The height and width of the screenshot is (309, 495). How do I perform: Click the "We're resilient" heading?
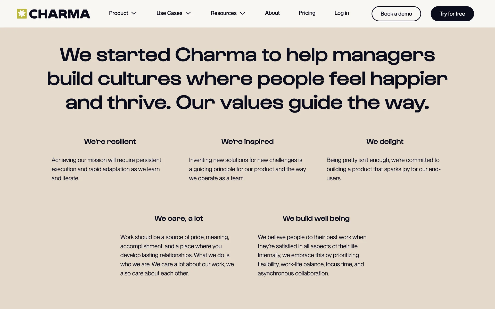[x=110, y=141]
